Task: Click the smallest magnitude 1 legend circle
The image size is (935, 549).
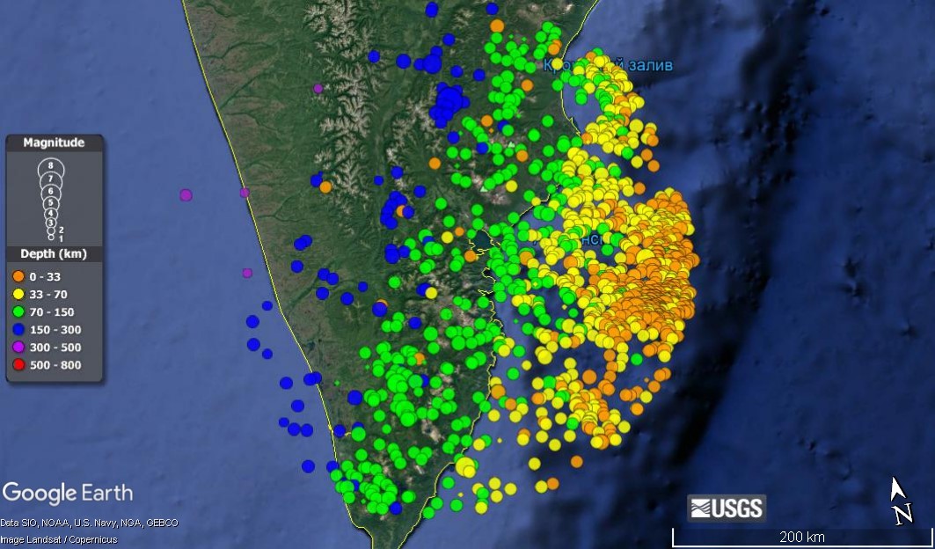Action: [x=51, y=238]
